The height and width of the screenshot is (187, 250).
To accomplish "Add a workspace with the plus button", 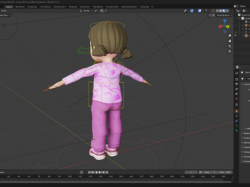I will (152, 7).
